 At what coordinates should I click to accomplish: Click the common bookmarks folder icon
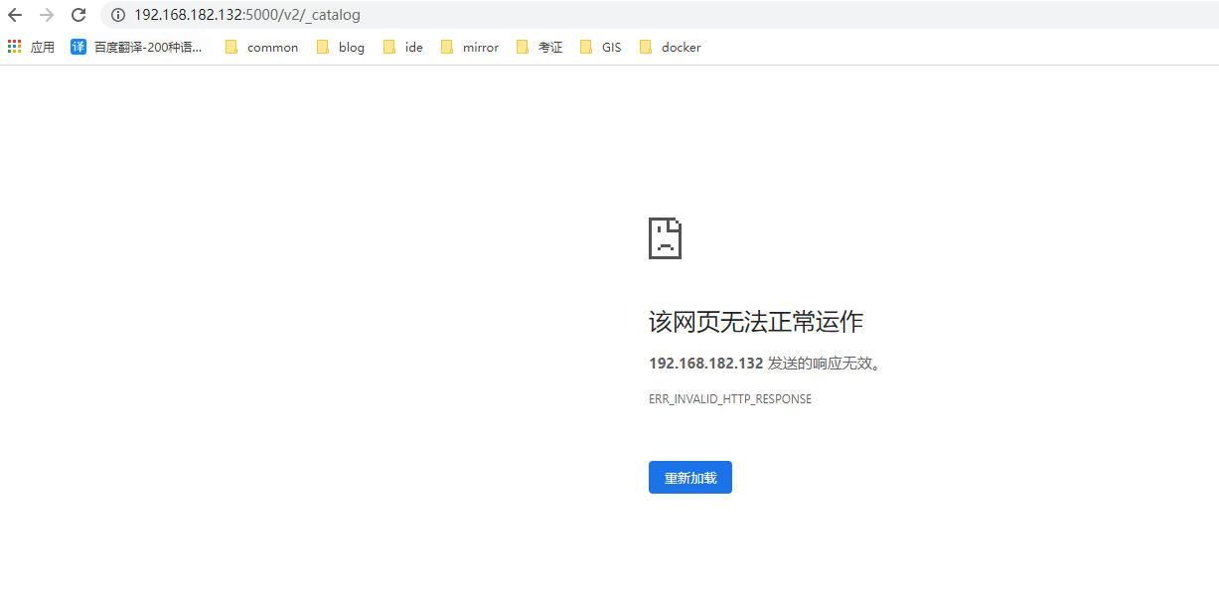point(231,46)
